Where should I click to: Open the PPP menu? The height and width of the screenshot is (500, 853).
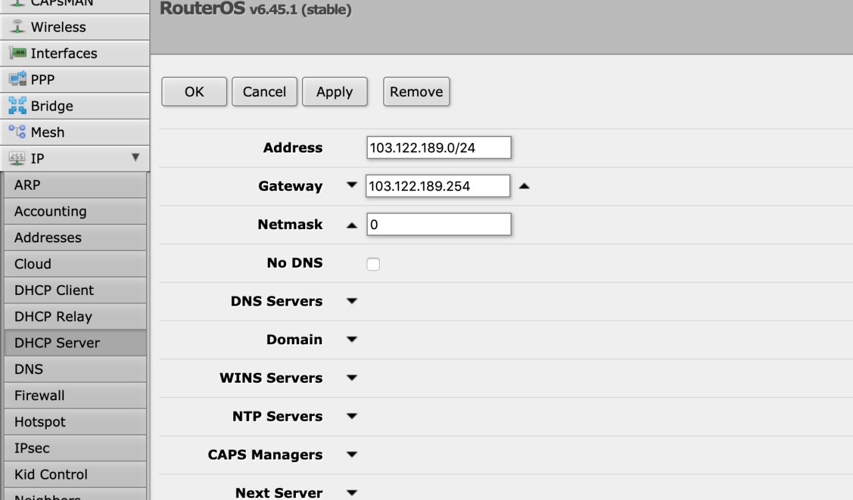point(75,80)
